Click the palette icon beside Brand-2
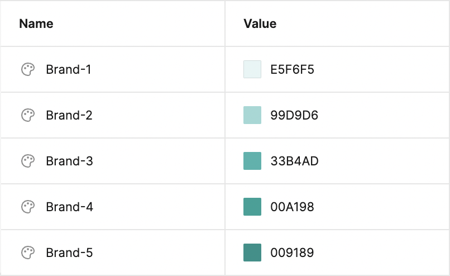Image resolution: width=450 pixels, height=276 pixels. tap(28, 116)
